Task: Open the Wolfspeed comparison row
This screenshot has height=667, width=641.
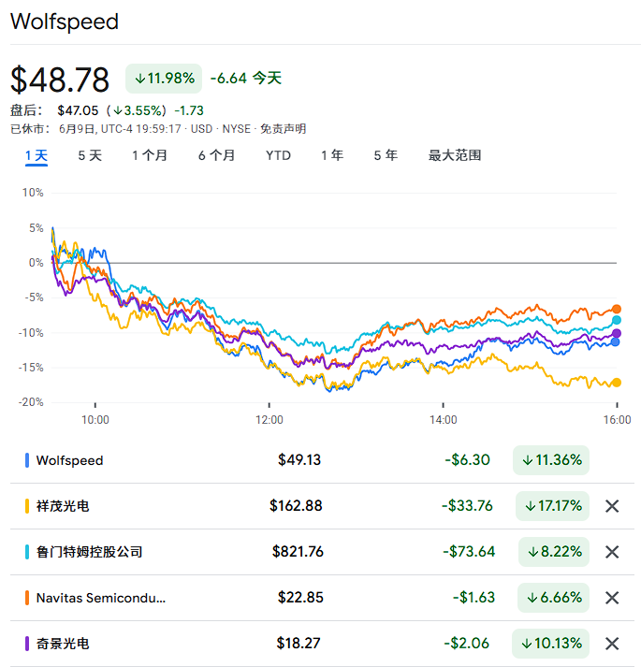Action: 322,460
